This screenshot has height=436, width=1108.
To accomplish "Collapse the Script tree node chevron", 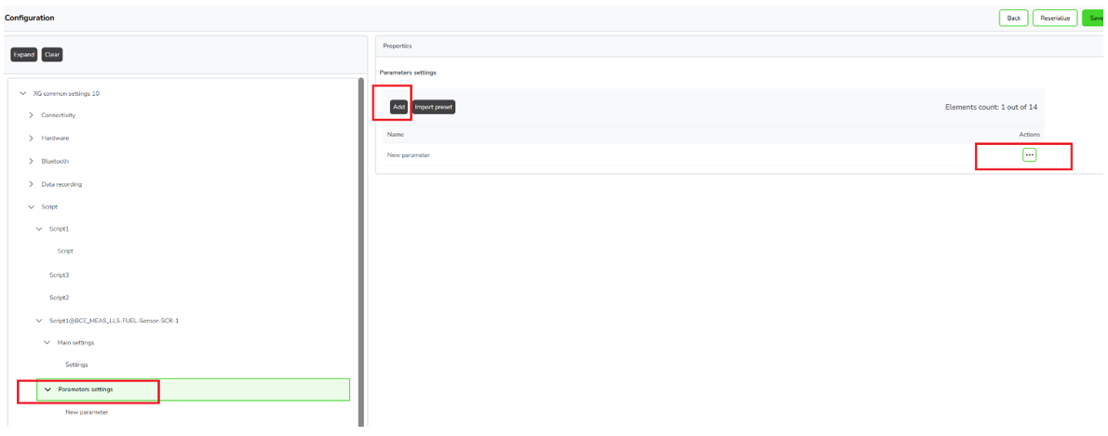I will [32, 206].
